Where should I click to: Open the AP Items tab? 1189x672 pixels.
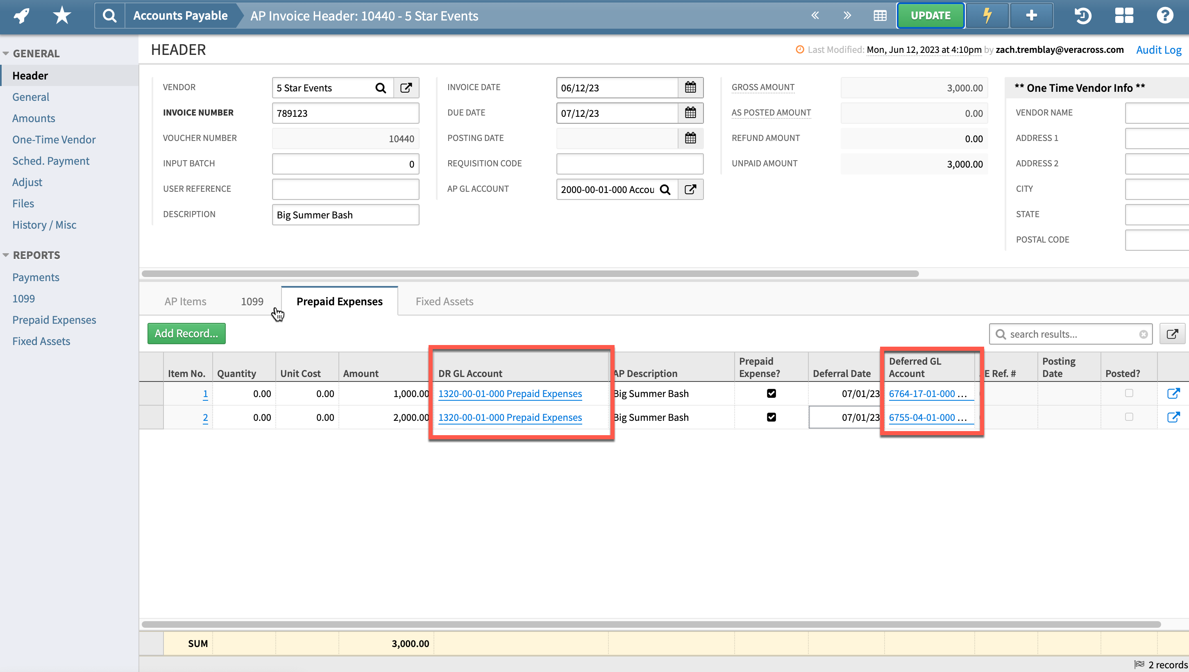pyautogui.click(x=185, y=301)
